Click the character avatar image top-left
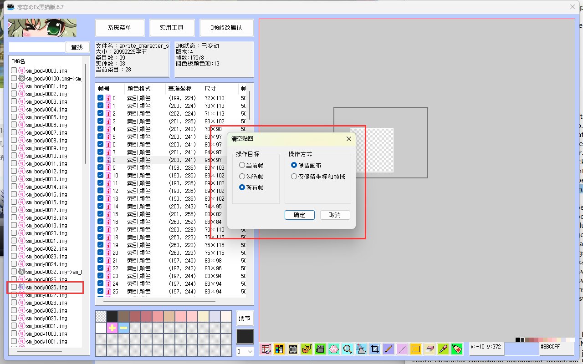Screen dimensions: 583x364 tap(42, 28)
